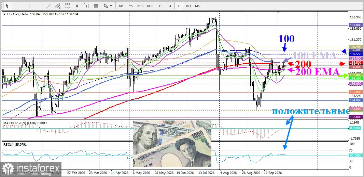Click the Arrows objects icon
The width and height of the screenshot is (364, 177).
click(106, 6)
